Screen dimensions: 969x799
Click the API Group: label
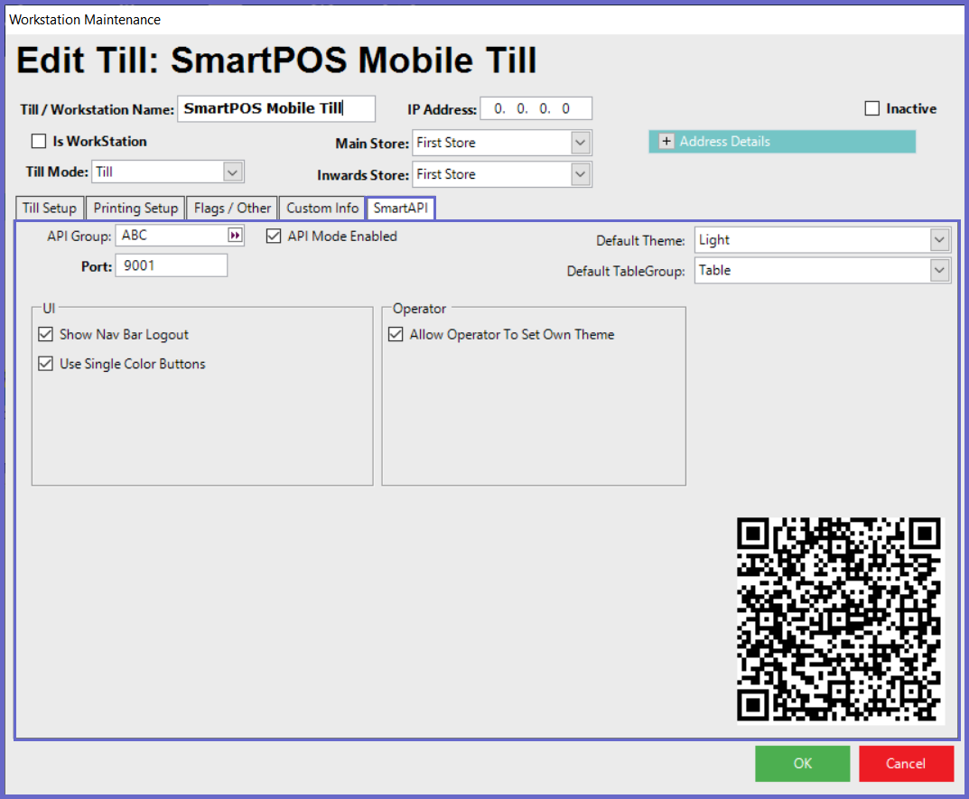pos(79,236)
